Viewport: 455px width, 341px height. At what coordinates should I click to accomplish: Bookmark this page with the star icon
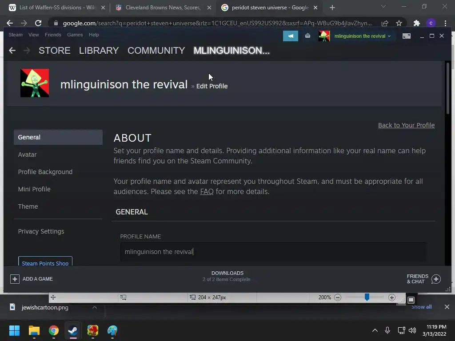[399, 23]
